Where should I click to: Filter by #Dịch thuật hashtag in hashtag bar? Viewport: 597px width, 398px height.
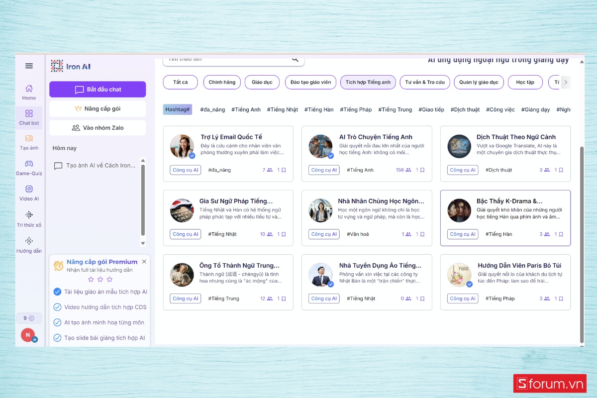[466, 109]
